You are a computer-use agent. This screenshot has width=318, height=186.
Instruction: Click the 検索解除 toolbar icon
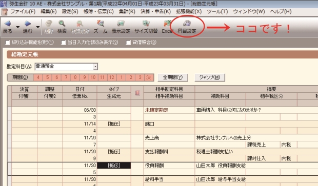point(80,24)
